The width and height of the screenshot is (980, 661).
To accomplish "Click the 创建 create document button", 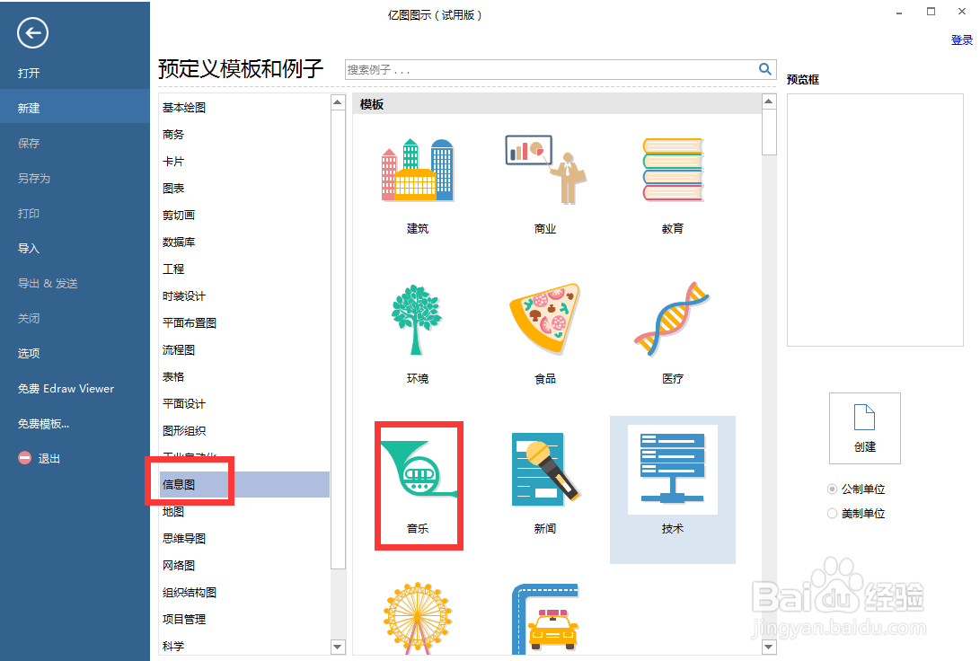I will coord(865,428).
